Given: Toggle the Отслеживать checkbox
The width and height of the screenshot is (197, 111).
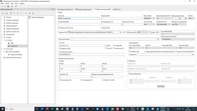Looking at the screenshot, I should (81, 80).
